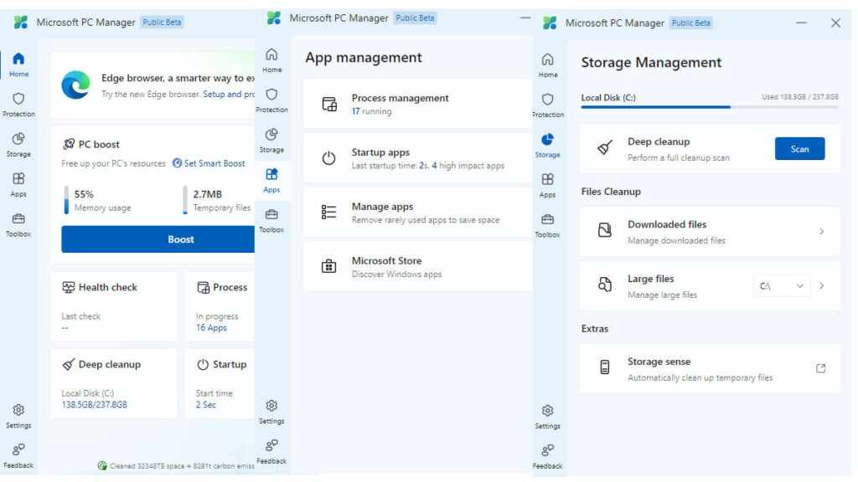
Task: Click the 16 Apps text
Action: 211,328
